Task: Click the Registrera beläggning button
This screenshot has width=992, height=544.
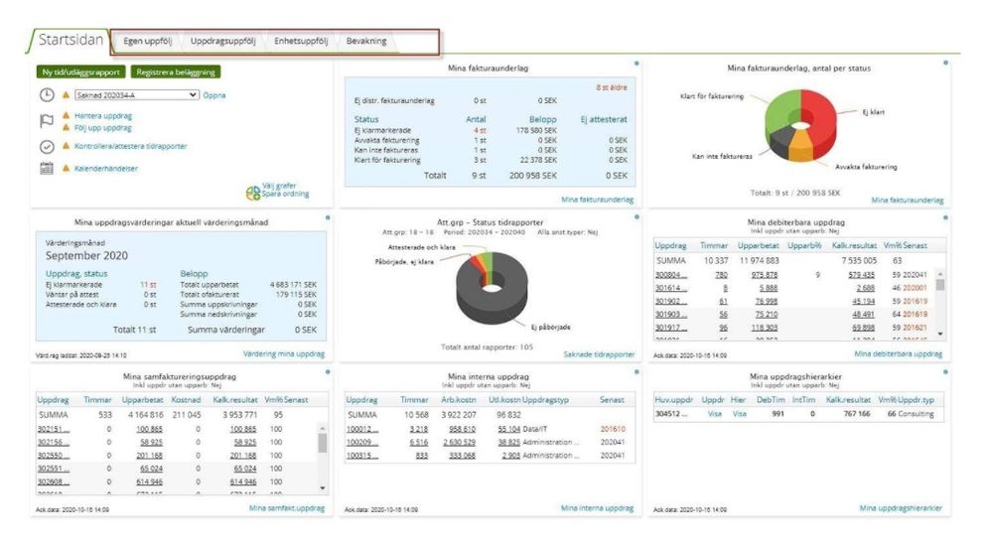Action: tap(176, 72)
